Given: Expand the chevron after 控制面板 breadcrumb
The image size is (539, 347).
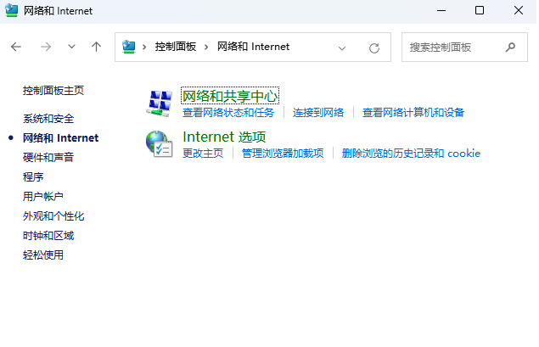Looking at the screenshot, I should point(206,47).
